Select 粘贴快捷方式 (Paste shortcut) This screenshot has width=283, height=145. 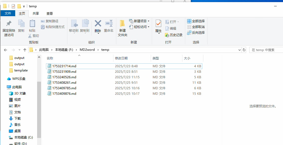(53, 27)
